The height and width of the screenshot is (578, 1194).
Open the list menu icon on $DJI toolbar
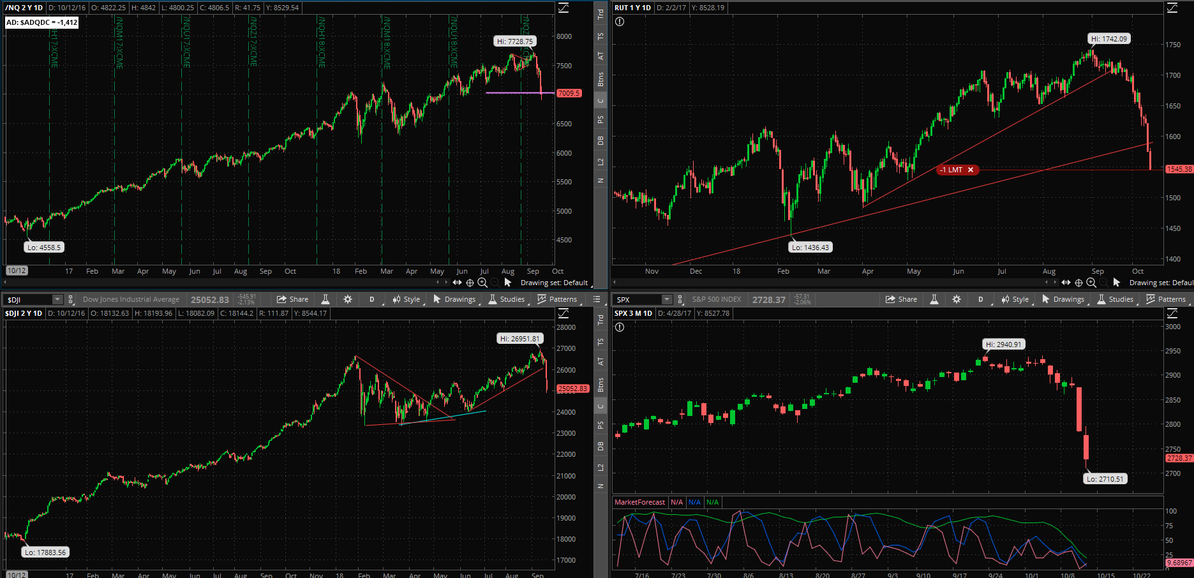(597, 299)
